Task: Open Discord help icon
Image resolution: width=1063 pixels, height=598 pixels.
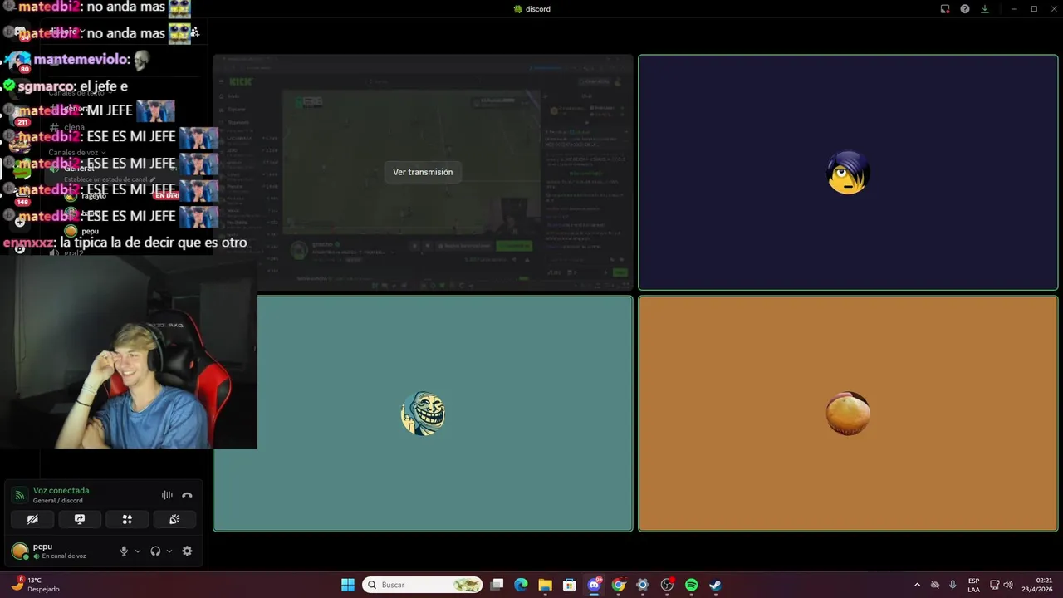Action: coord(965,9)
